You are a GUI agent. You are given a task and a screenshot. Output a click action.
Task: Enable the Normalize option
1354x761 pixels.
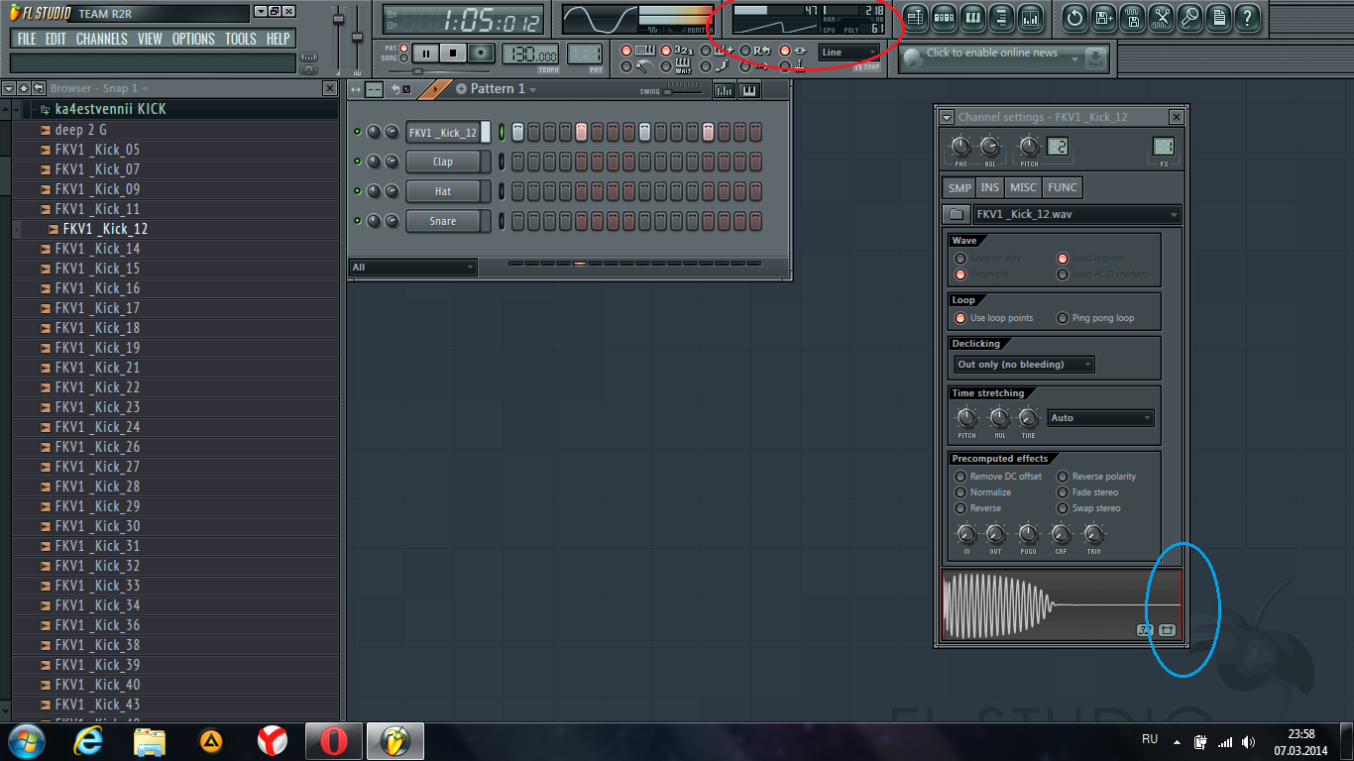point(960,492)
